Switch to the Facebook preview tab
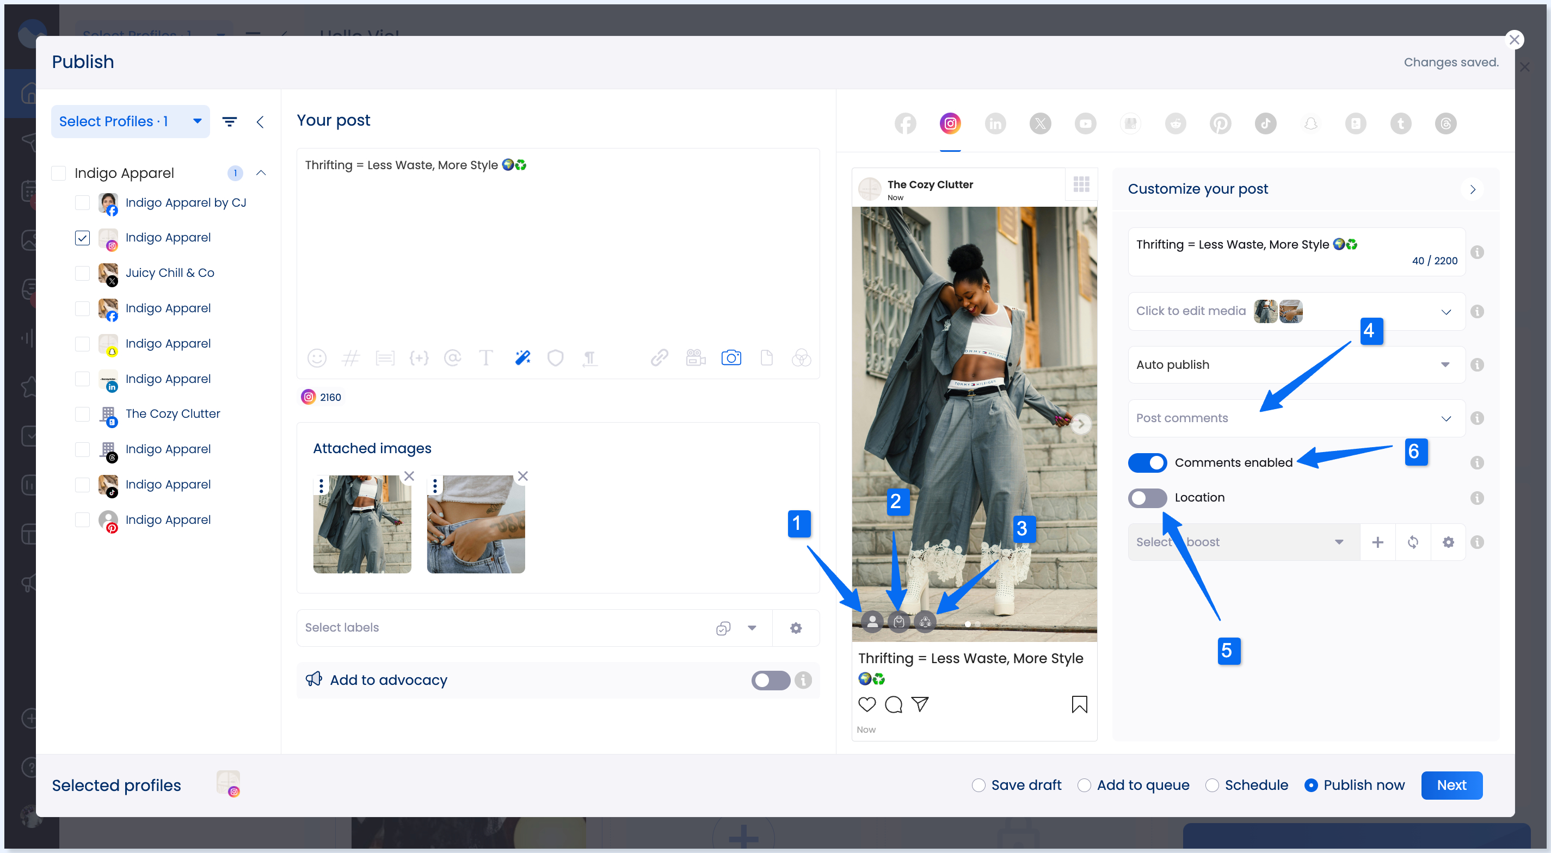Viewport: 1551px width, 853px height. pos(905,124)
